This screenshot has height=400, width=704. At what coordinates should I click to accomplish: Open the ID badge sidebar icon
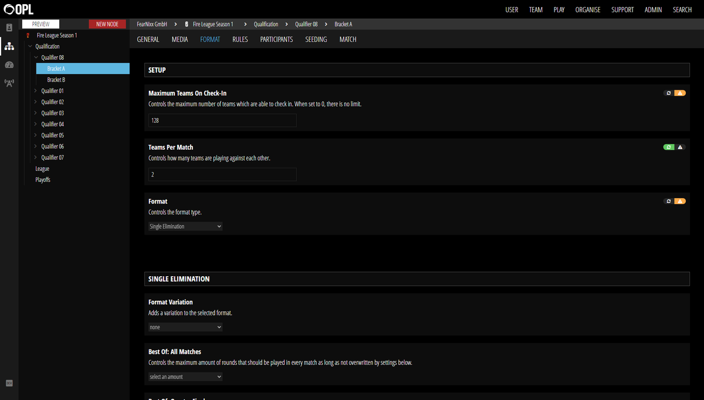(9, 28)
